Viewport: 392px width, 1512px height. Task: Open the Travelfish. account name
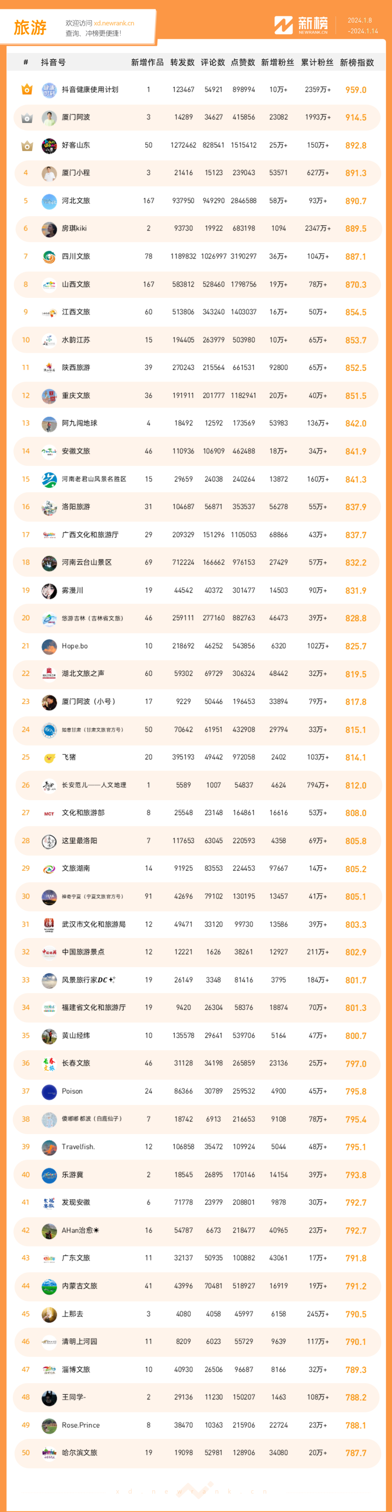pos(78,1147)
